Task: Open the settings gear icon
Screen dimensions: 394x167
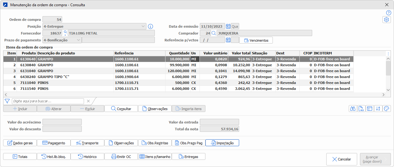Action: pyautogui.click(x=387, y=20)
